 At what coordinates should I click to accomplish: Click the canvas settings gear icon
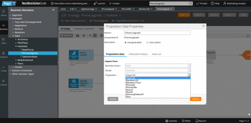(83, 35)
